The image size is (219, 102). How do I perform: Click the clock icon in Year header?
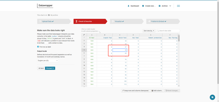point(90,38)
